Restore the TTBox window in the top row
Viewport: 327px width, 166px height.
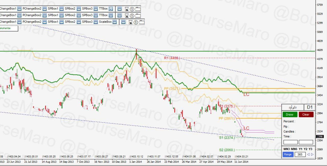[111, 9]
